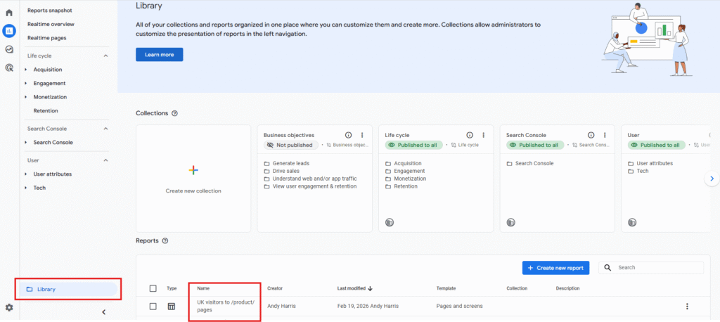The width and height of the screenshot is (720, 322).
Task: Open the Admin settings gear
Action: [8, 307]
